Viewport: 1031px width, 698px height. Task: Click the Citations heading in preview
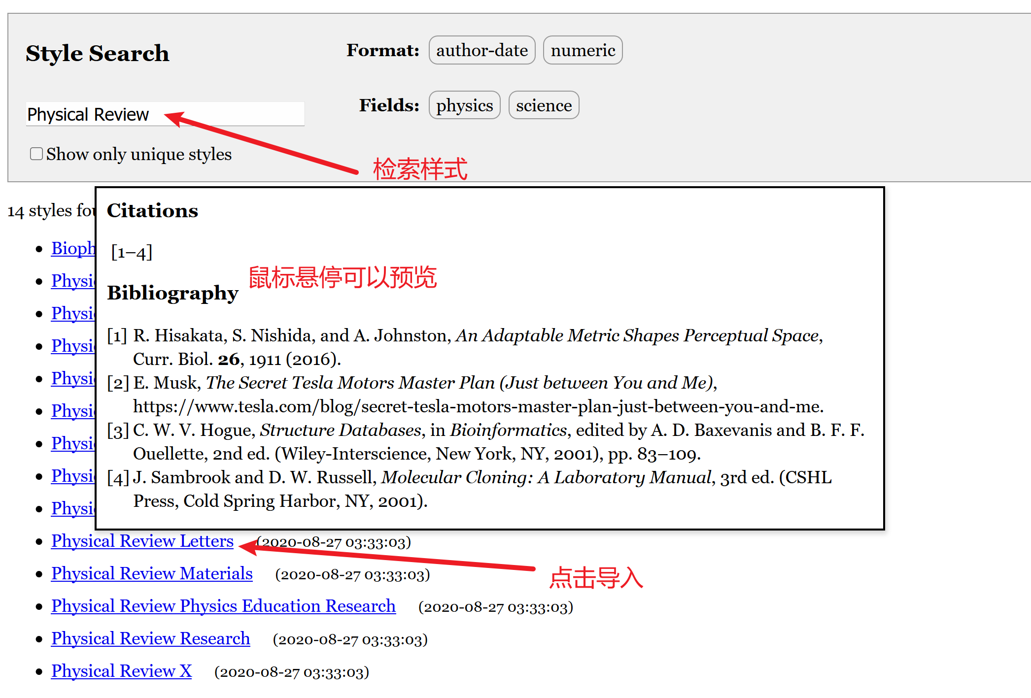click(x=152, y=211)
